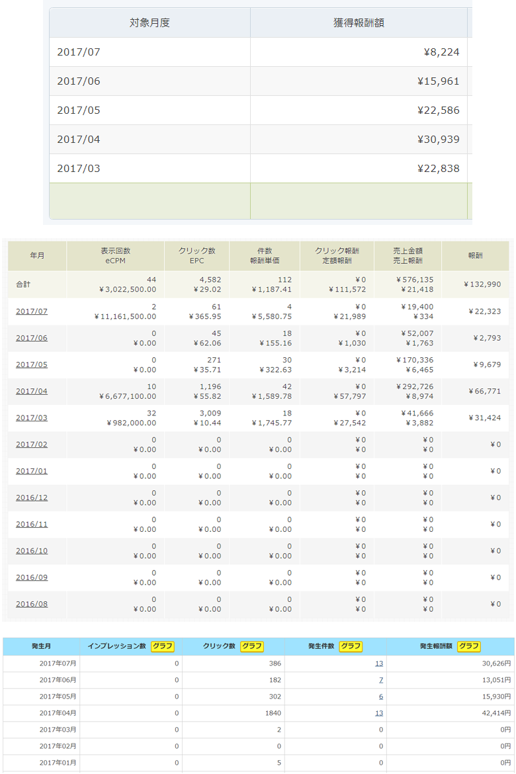This screenshot has width=516, height=774.
Task: Open the 6 count link for 2017年05月
Action: pos(380,697)
